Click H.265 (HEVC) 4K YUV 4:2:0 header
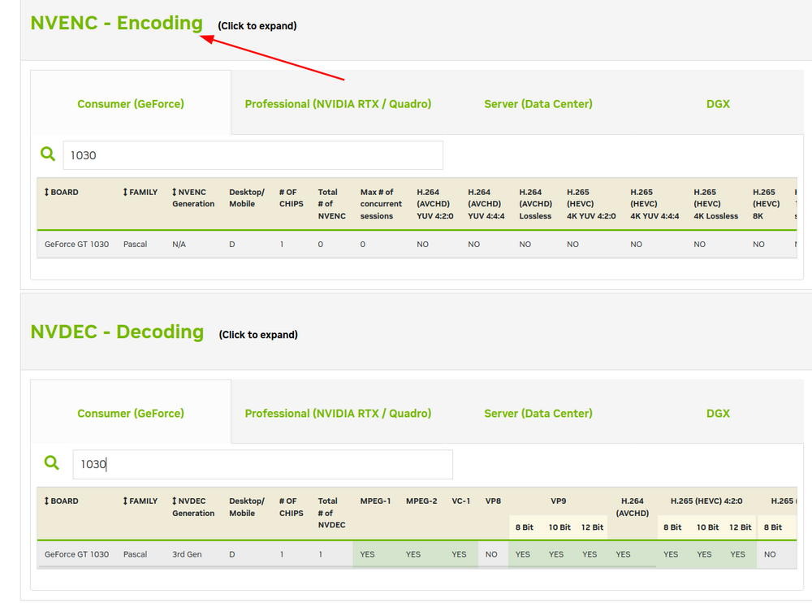812x603 pixels. pos(591,204)
